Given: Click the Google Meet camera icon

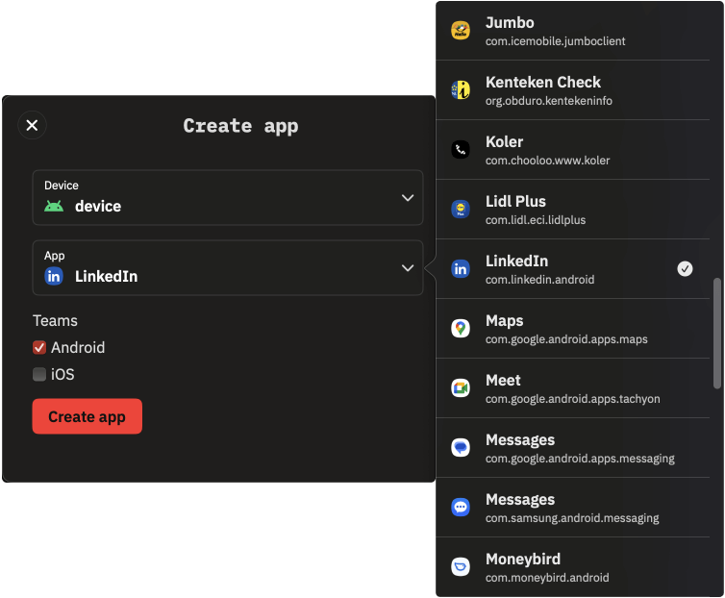Looking at the screenshot, I should (460, 388).
